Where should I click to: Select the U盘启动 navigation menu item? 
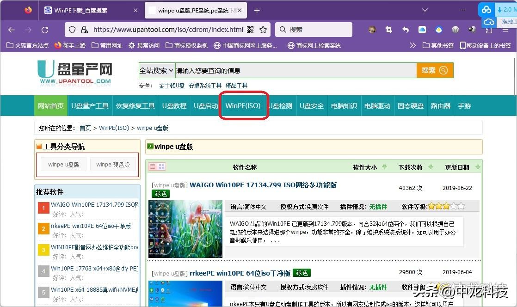(x=205, y=105)
